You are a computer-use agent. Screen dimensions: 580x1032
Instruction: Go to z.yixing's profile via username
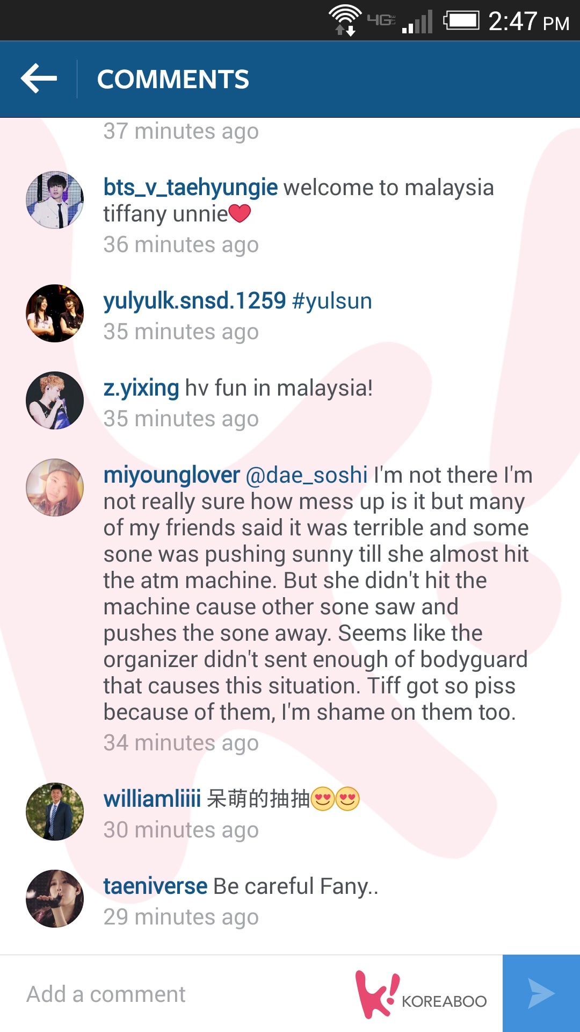(141, 388)
